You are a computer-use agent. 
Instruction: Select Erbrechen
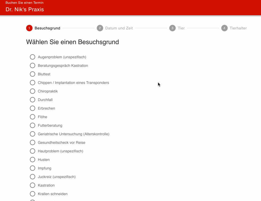coord(32,108)
